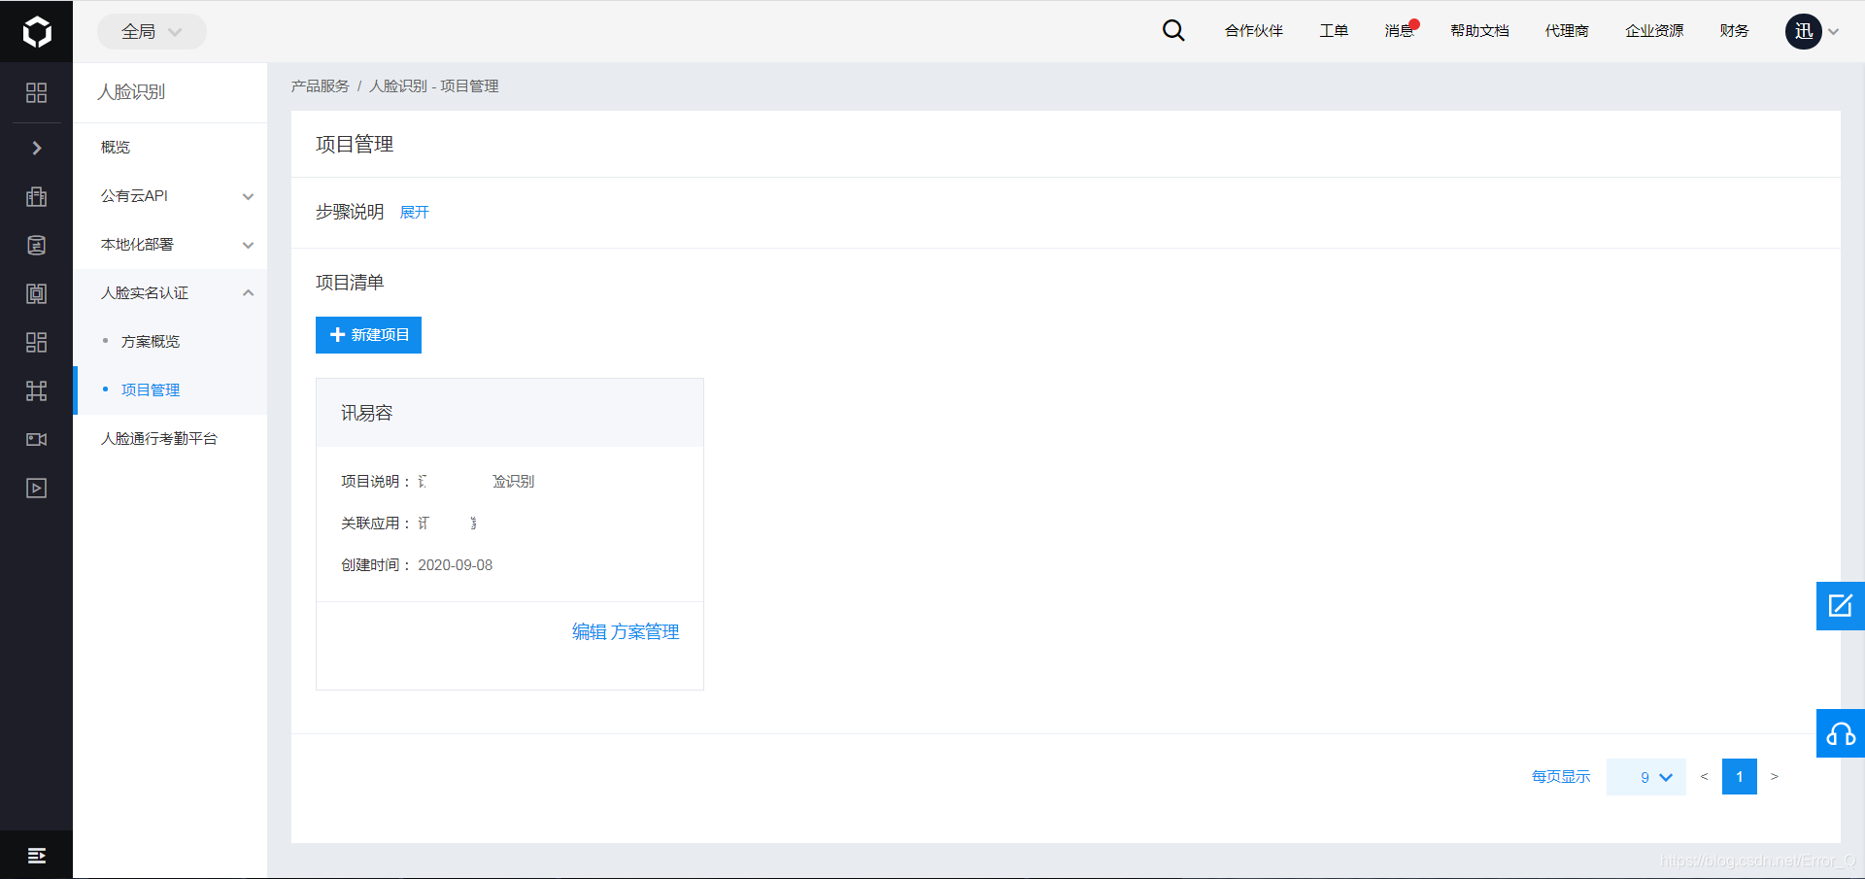Click the search magnifier icon
The height and width of the screenshot is (879, 1865).
[x=1173, y=31]
